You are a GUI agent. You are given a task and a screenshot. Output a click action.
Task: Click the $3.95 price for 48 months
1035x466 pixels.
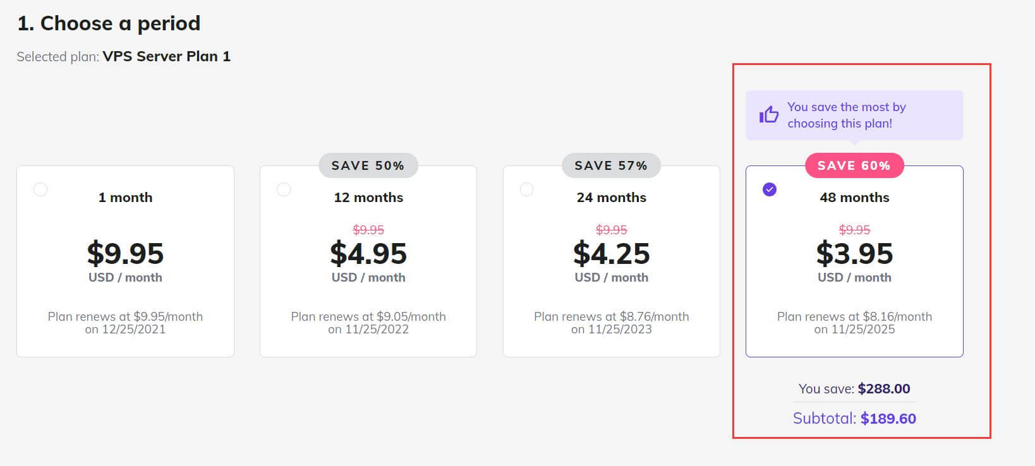coord(854,254)
